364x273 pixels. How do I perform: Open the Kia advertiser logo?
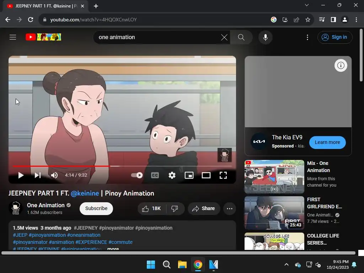(x=259, y=141)
